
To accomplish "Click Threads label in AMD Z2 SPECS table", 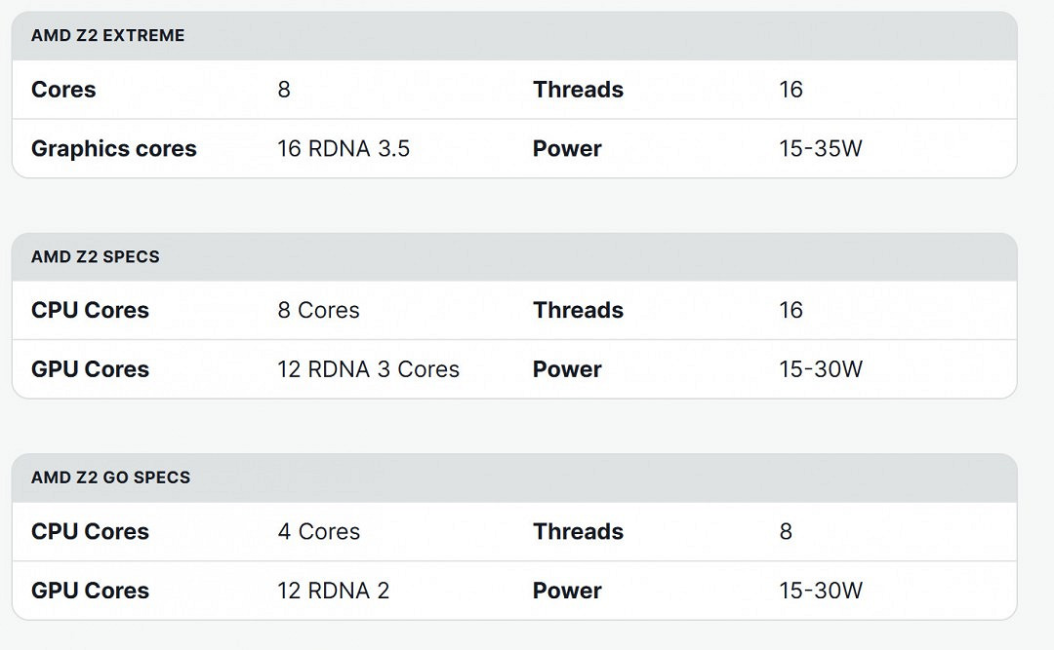I will point(578,311).
